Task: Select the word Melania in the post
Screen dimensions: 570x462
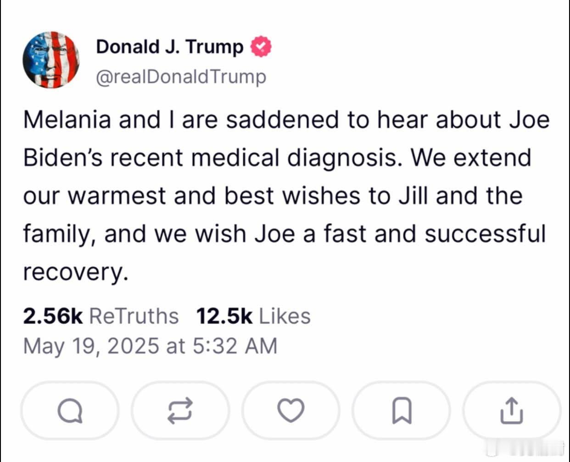Action: [67, 120]
